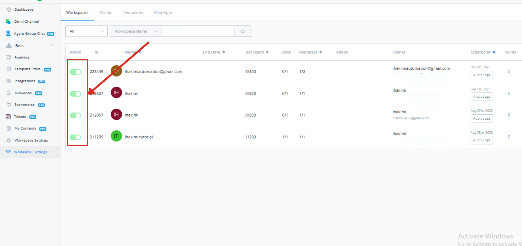Switch to the Clients tab

click(x=106, y=13)
